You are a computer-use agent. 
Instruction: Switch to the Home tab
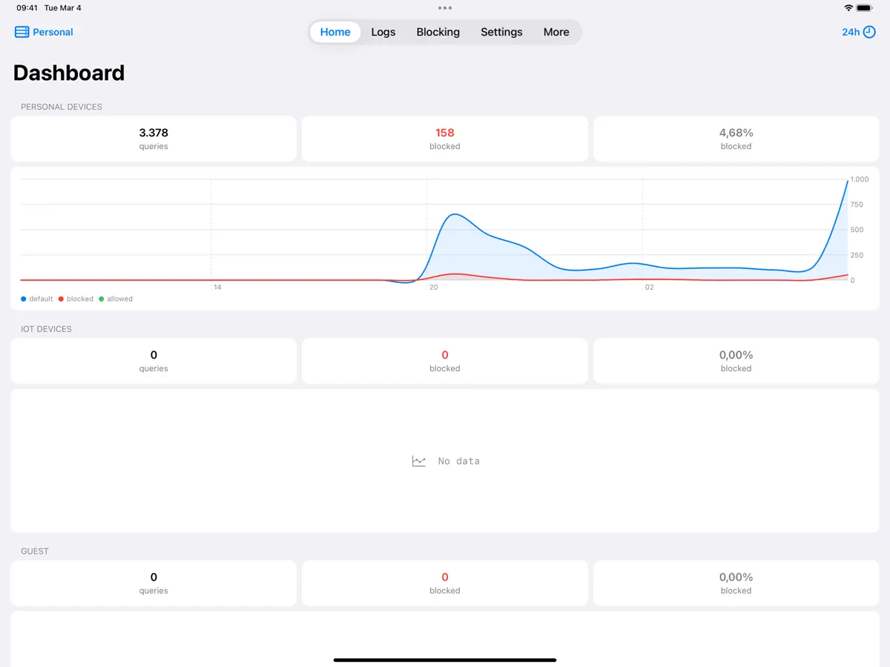[x=335, y=32]
